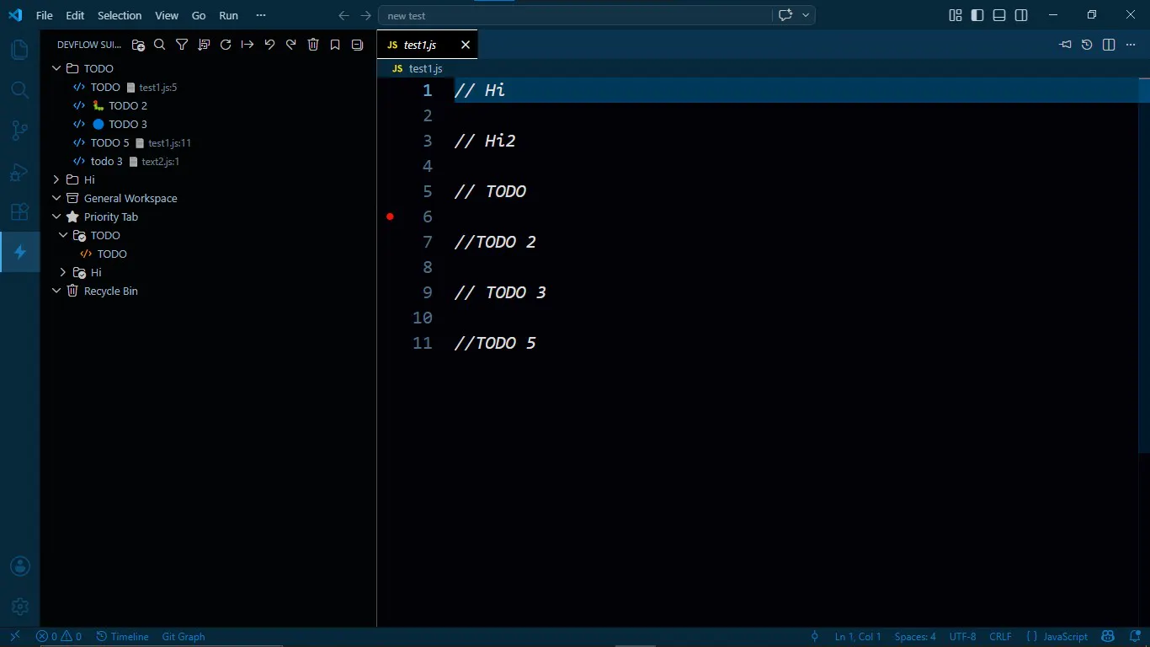Open the Extensions view
Screen dimensions: 1150x647
point(19,212)
